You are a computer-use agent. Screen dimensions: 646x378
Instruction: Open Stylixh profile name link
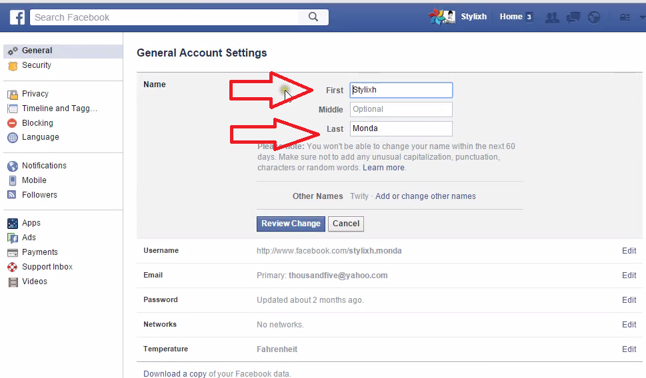coord(474,17)
